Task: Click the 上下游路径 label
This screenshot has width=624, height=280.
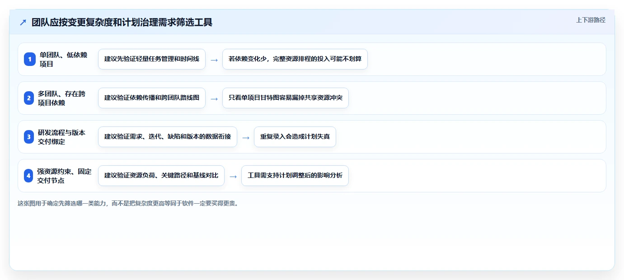Action: 591,20
